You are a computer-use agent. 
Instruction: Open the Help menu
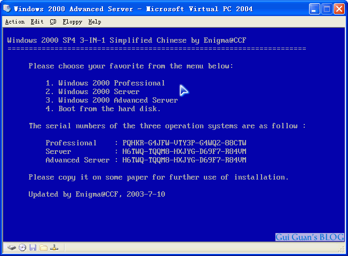(x=95, y=22)
